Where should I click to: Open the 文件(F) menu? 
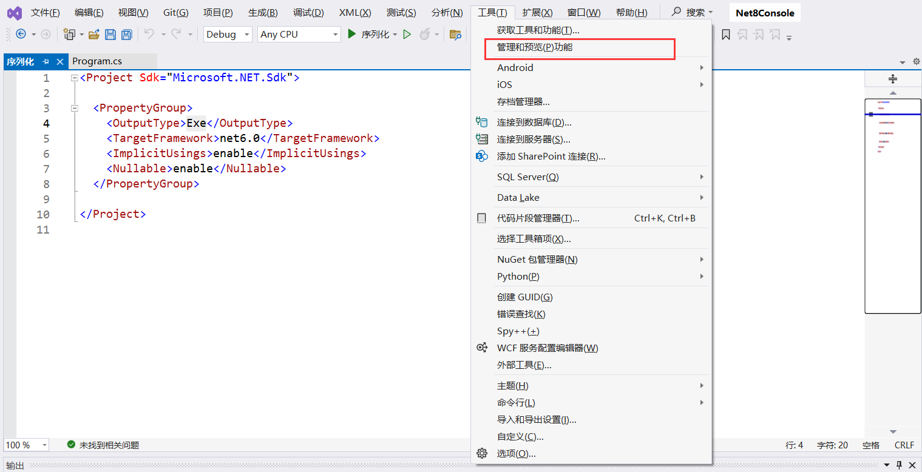46,13
